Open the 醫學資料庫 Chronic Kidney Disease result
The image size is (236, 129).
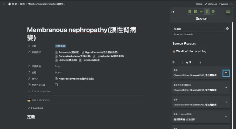pos(195,90)
